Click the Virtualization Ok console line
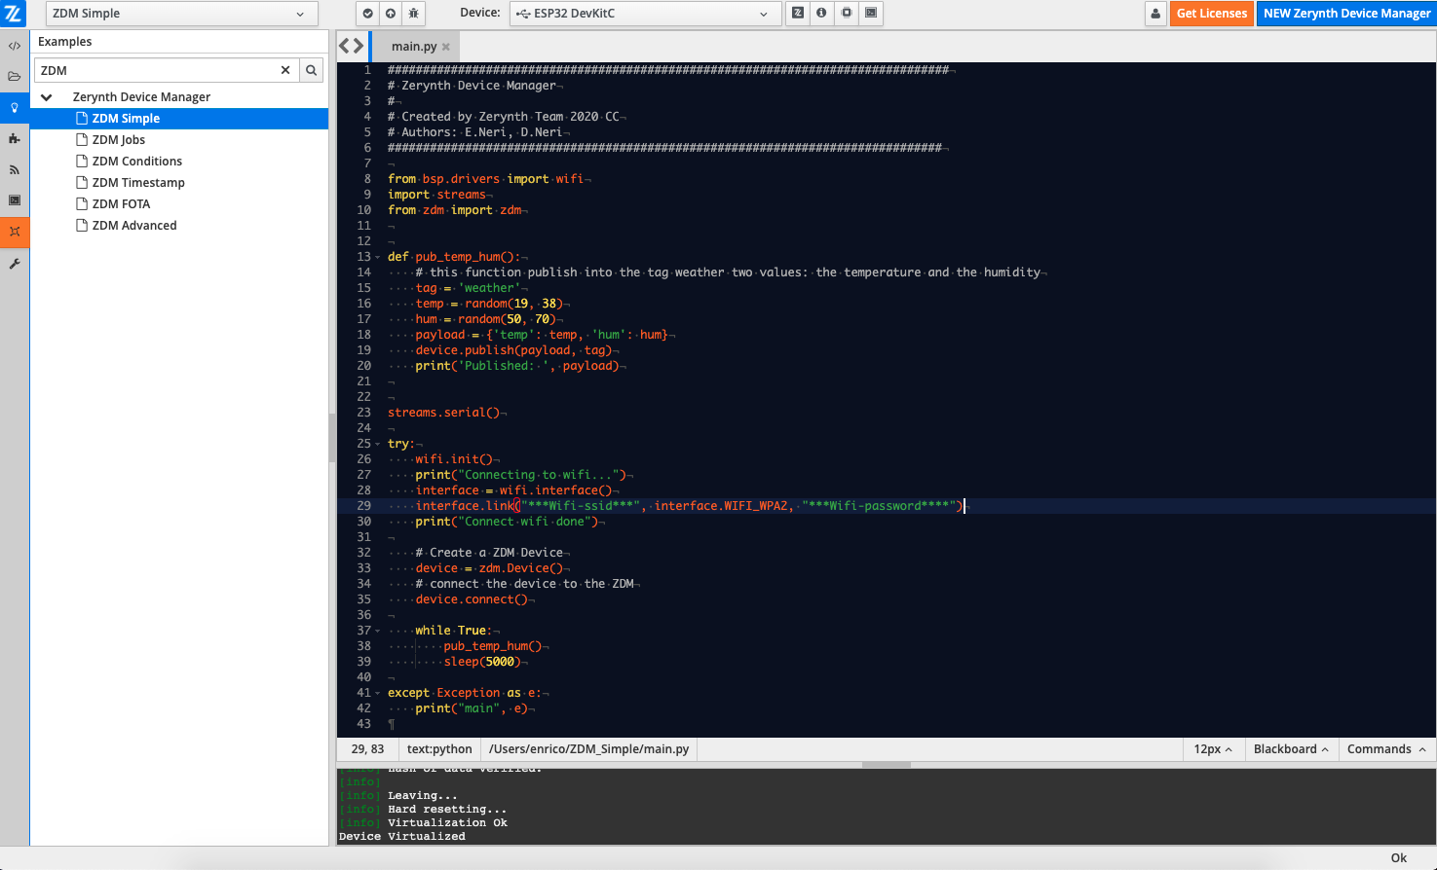Screen dimensions: 1437x870 (x=447, y=823)
